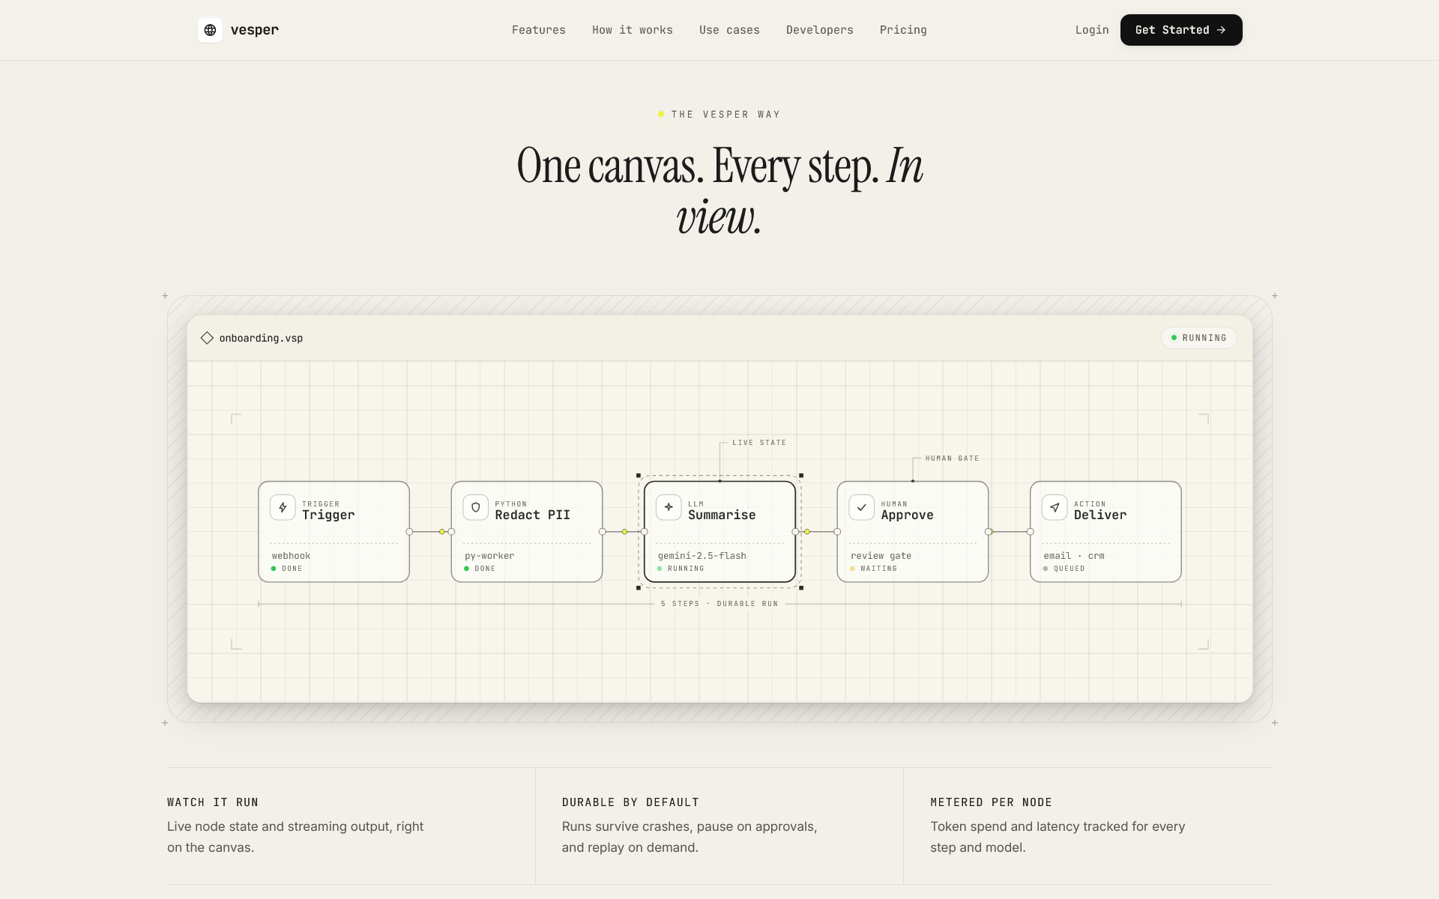Click the py-worker label
Image resolution: width=1439 pixels, height=899 pixels.
489,556
